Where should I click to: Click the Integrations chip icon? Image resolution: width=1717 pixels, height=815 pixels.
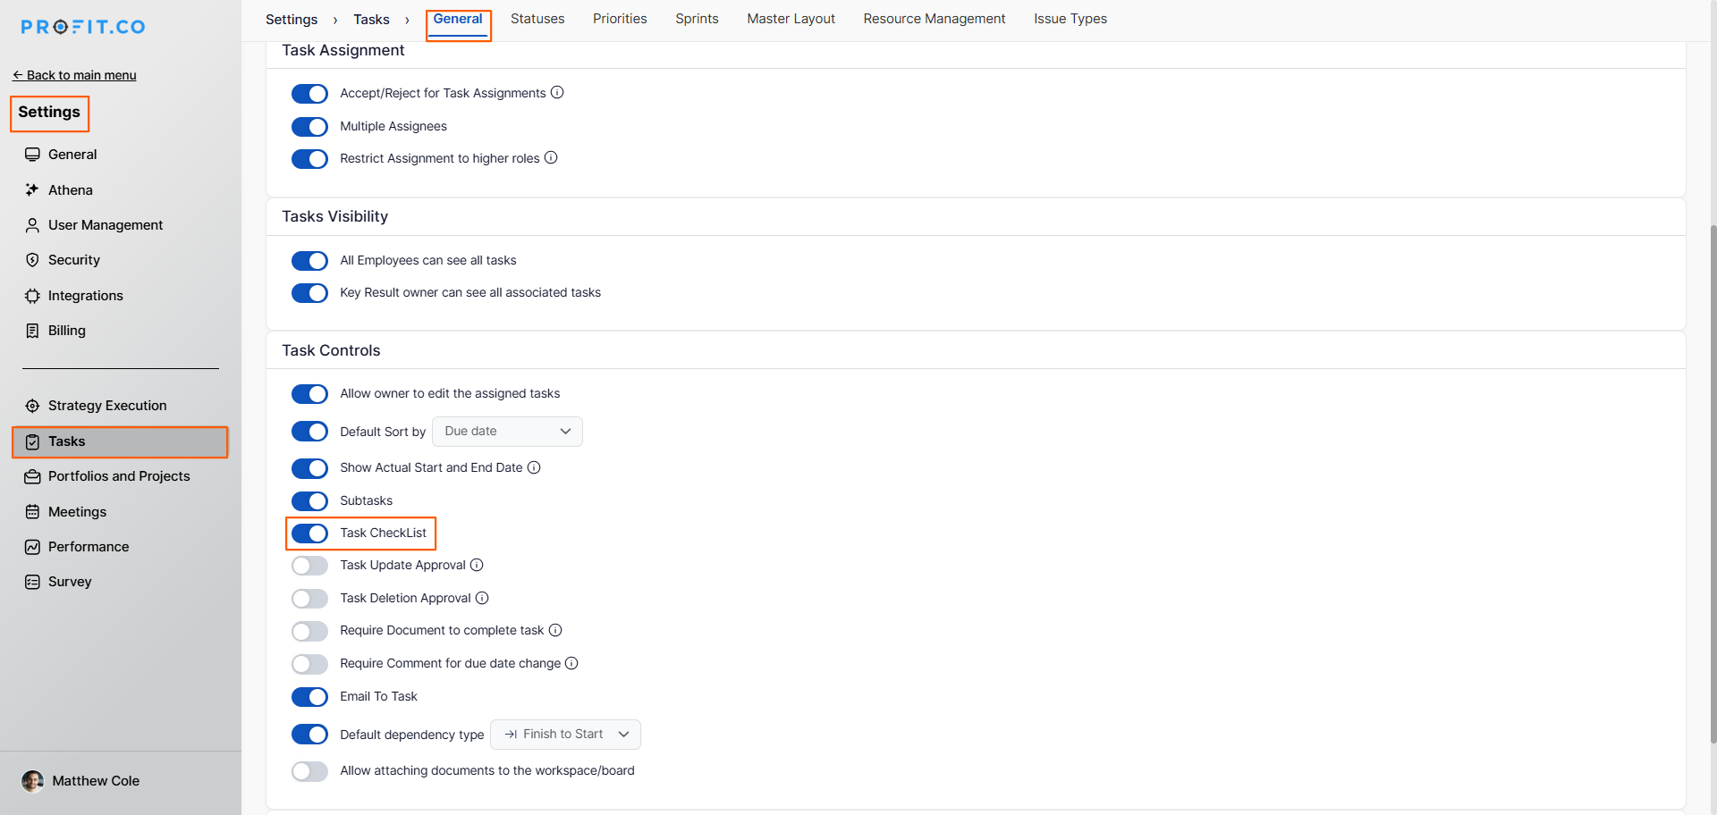32,296
